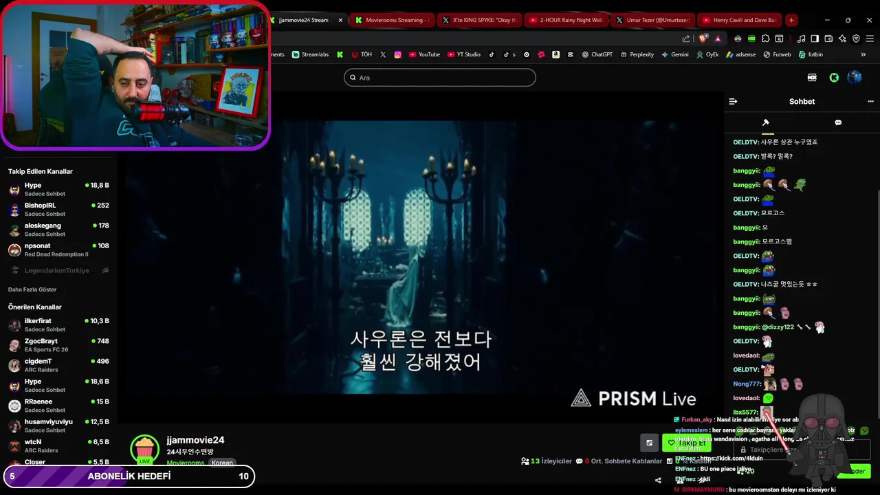Open the RRaenee channel

[58, 406]
